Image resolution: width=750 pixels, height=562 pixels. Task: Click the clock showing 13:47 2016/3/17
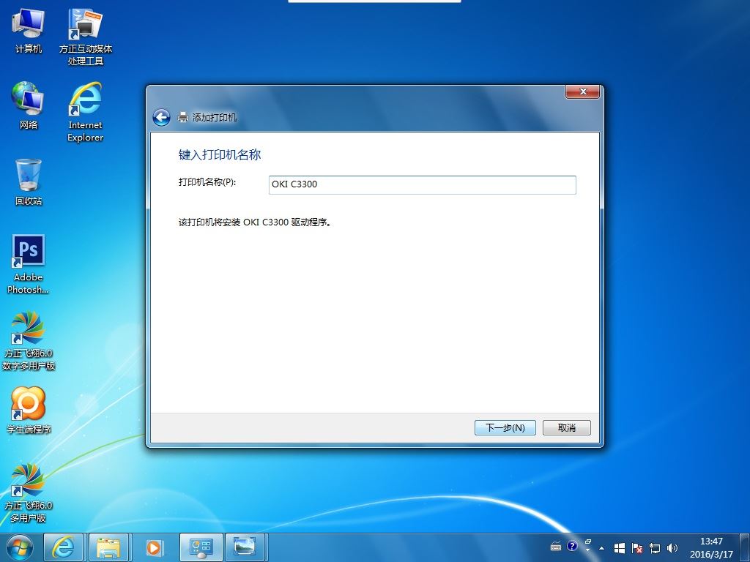tap(711, 547)
